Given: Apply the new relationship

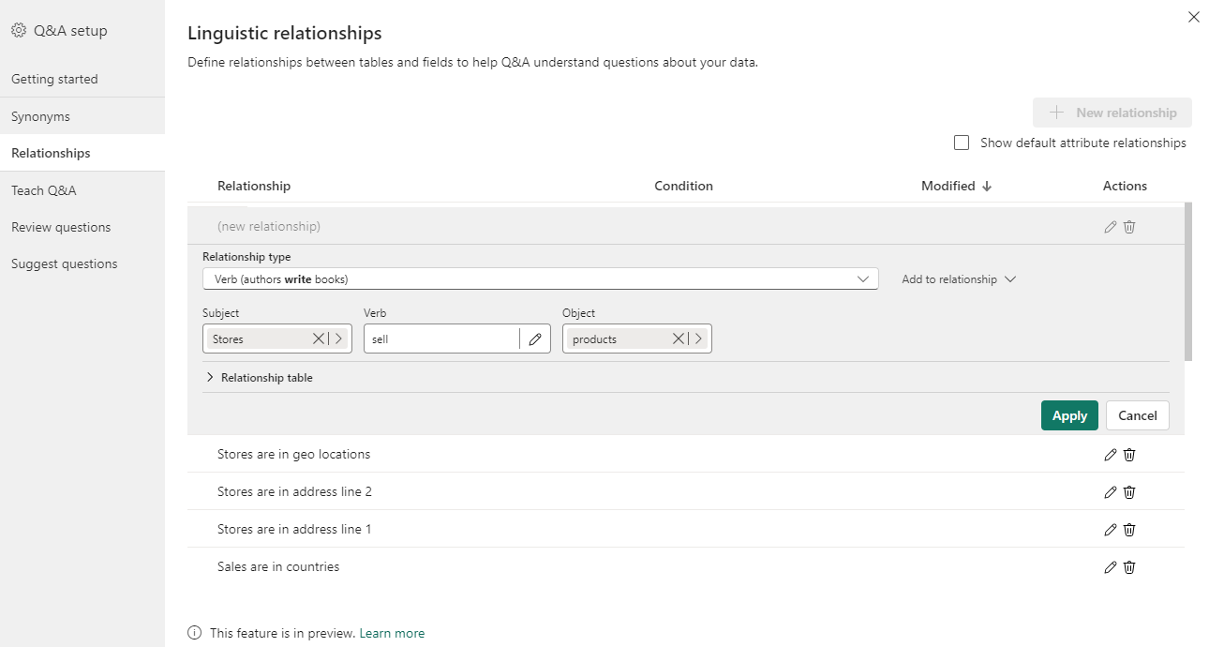Looking at the screenshot, I should (x=1069, y=415).
